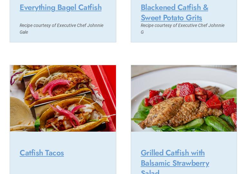
Task: Open the Everything Bagel Catfish recipe
Action: [61, 8]
